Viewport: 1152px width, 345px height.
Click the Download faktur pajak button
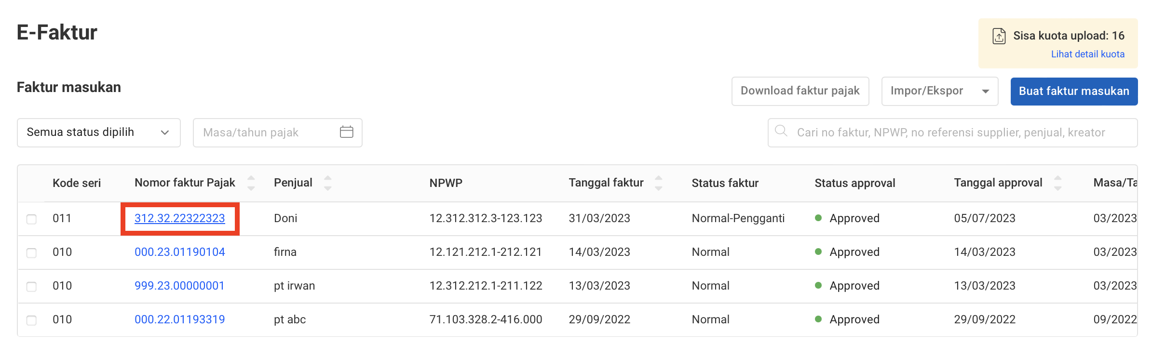(800, 91)
